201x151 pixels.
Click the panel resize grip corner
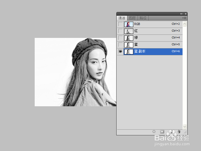point(185,132)
